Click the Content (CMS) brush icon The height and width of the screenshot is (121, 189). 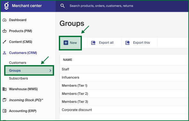pyautogui.click(x=4, y=42)
